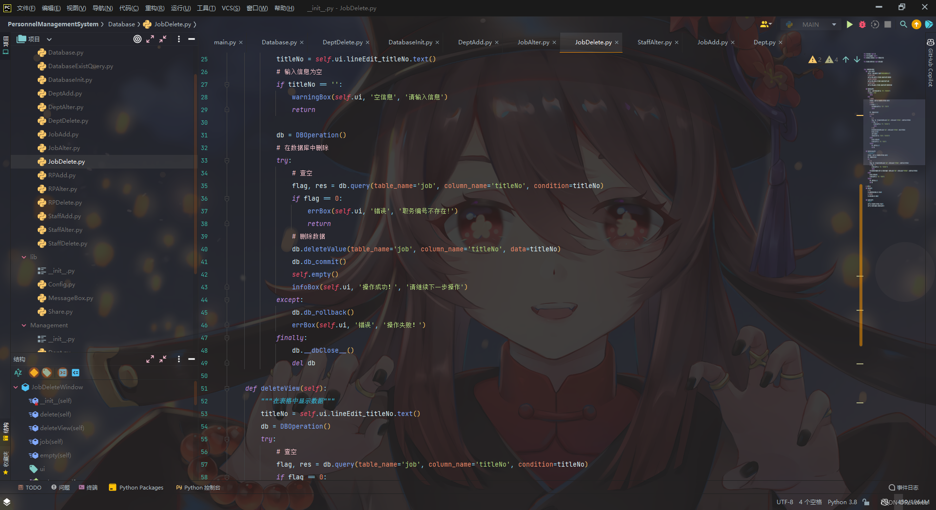Toggle read-only lock icon in status bar
Image resolution: width=936 pixels, height=510 pixels.
866,502
